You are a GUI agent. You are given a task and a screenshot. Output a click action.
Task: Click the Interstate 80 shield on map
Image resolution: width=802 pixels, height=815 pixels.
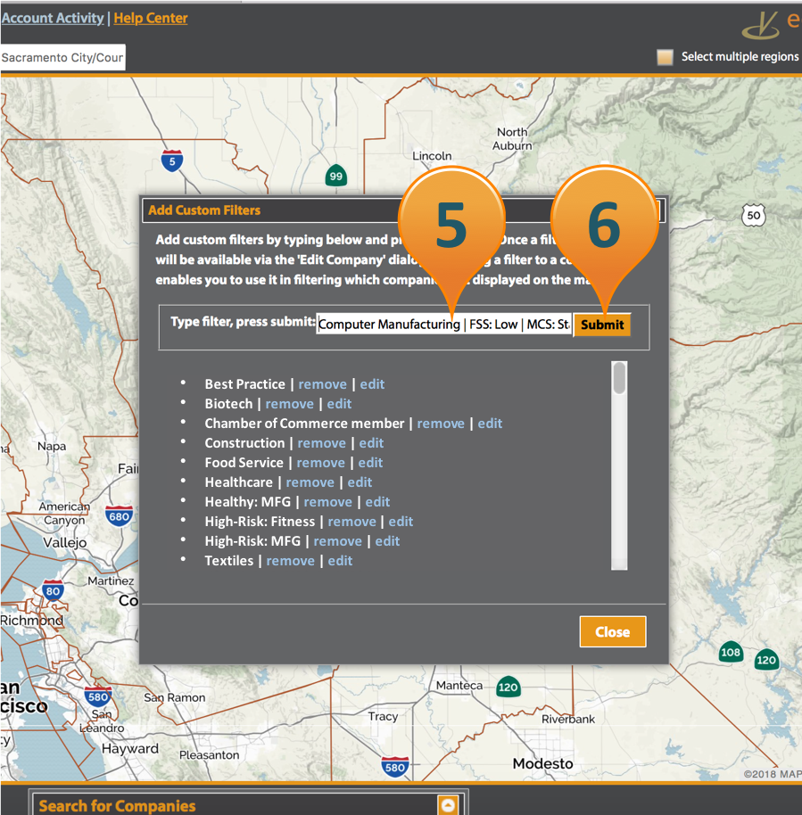coord(53,590)
